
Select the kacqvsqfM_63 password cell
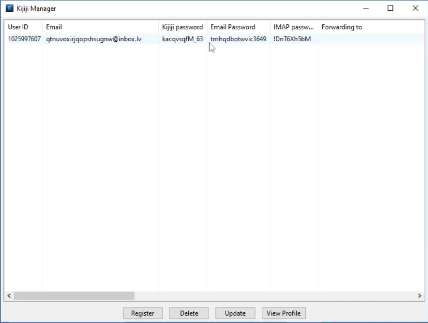pyautogui.click(x=182, y=39)
